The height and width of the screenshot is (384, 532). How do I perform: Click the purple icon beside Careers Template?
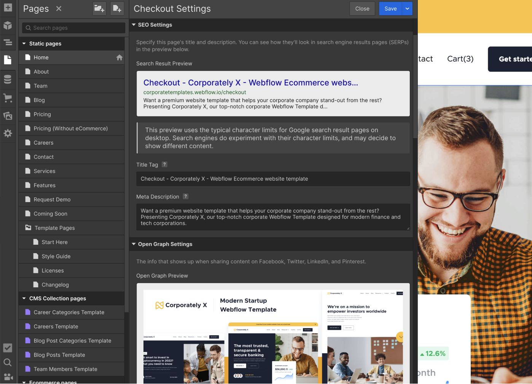28,326
